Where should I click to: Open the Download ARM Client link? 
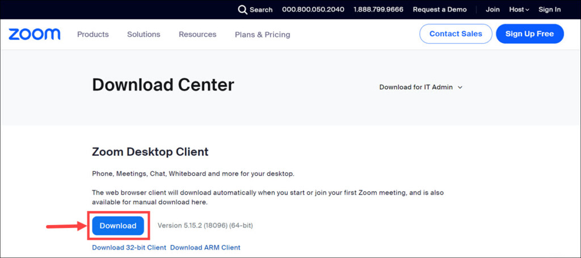point(205,248)
